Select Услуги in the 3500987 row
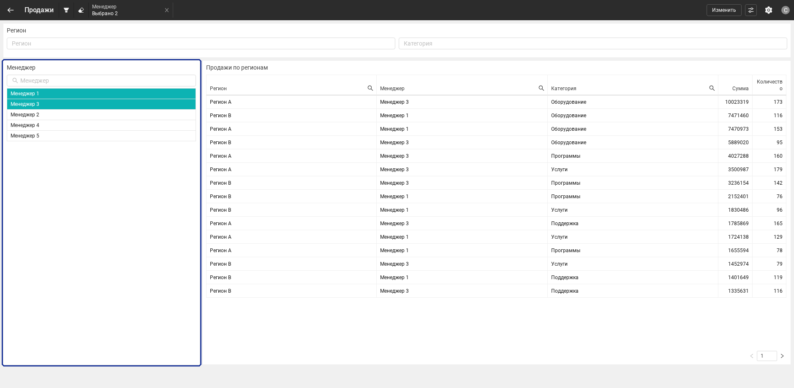The image size is (794, 388). coord(559,170)
